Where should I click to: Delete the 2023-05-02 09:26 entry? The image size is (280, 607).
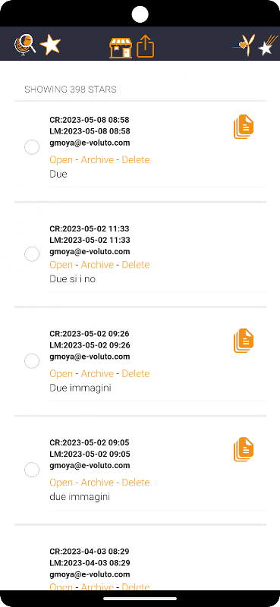(136, 373)
